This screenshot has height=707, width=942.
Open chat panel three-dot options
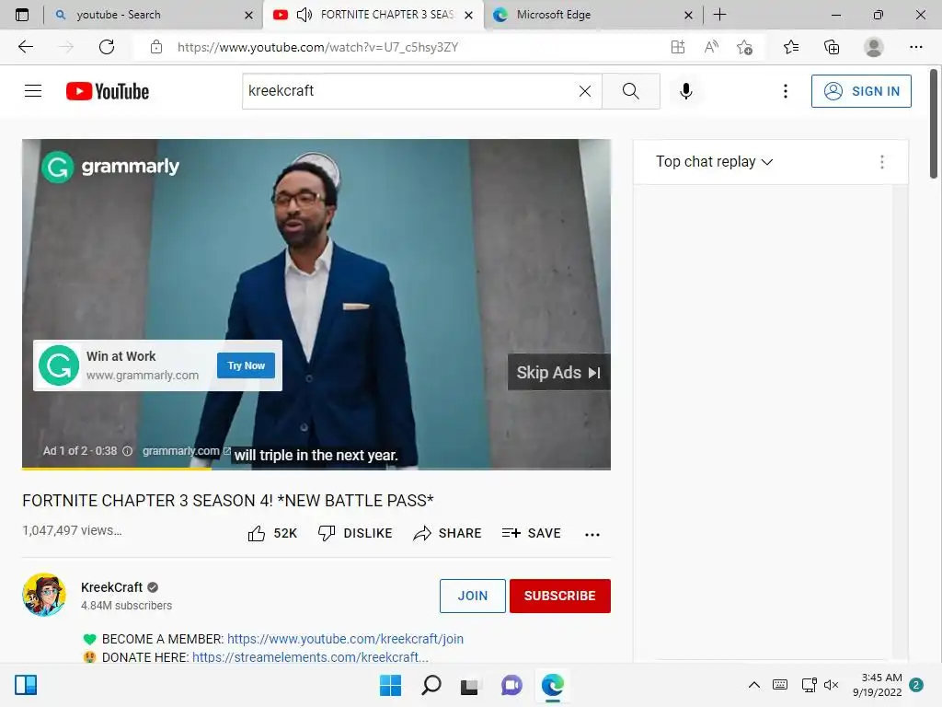[x=882, y=162]
